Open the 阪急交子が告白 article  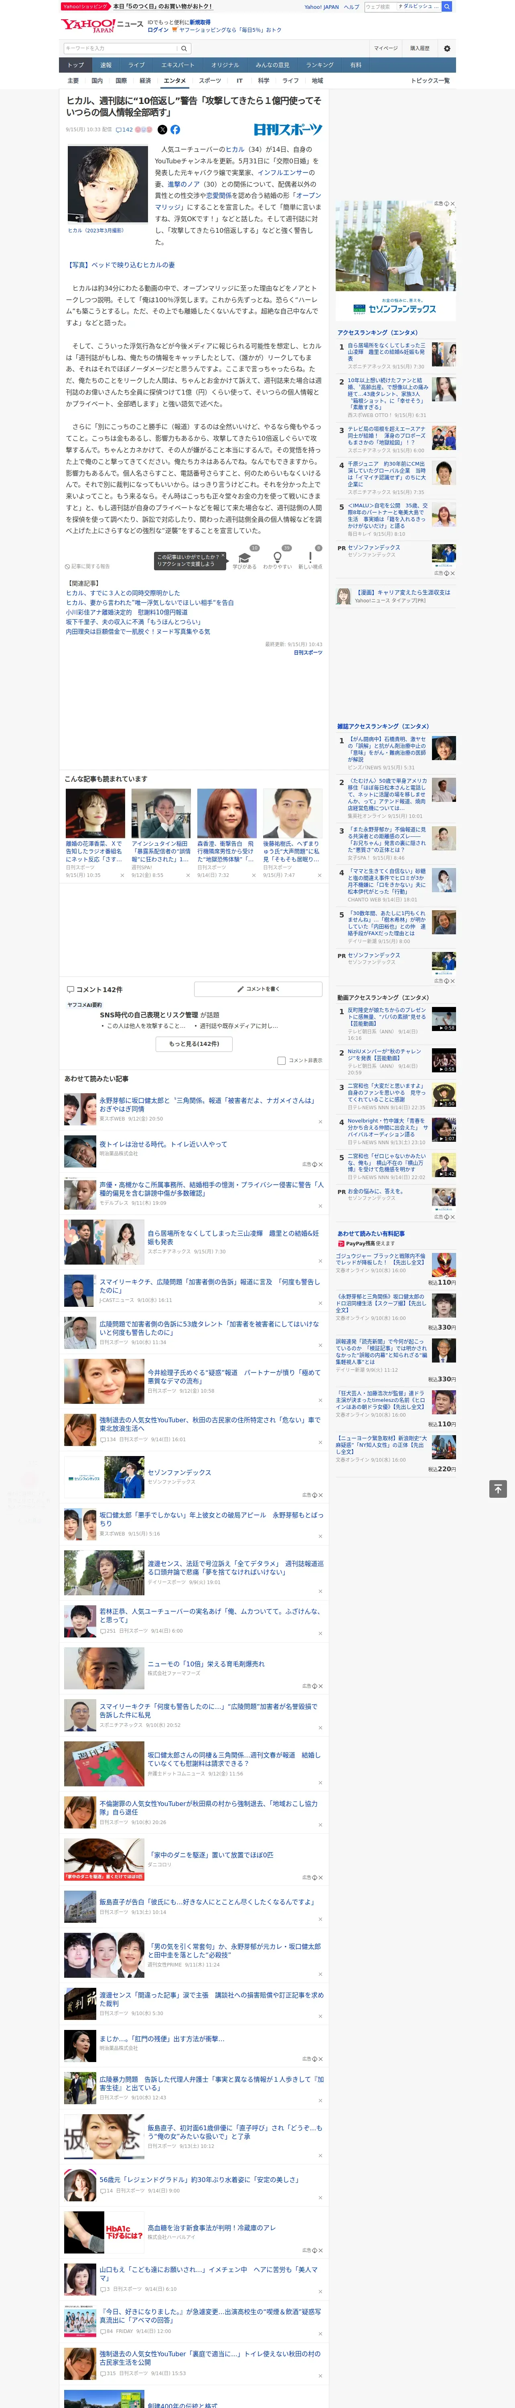(x=207, y=1902)
